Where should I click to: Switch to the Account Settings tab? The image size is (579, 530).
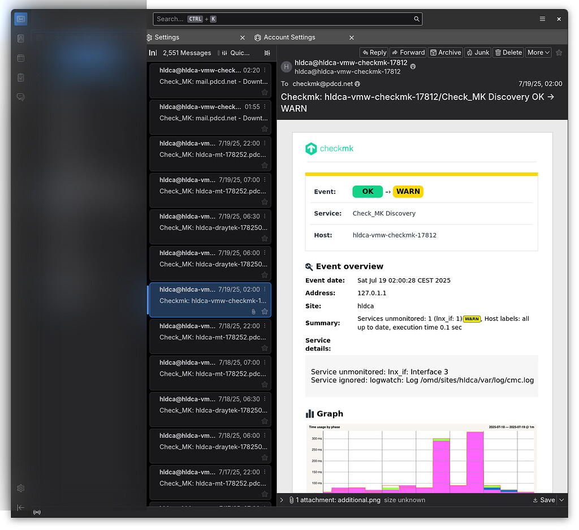pyautogui.click(x=288, y=37)
